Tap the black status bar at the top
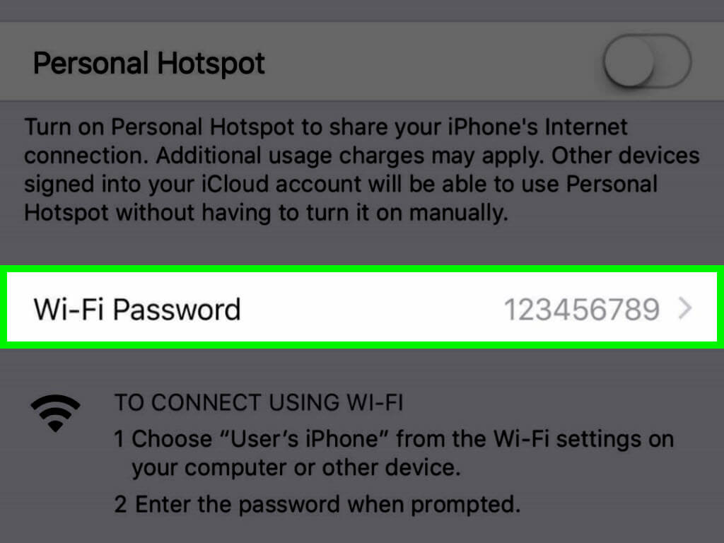The height and width of the screenshot is (543, 724). pyautogui.click(x=362, y=8)
